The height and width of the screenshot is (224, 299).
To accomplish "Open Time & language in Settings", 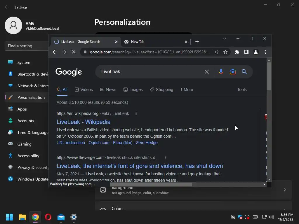I will [x=27, y=132].
